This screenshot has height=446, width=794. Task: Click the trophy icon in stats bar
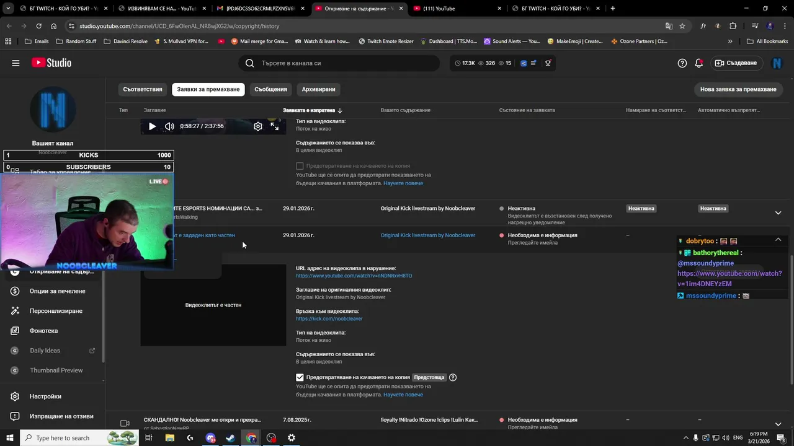(548, 63)
